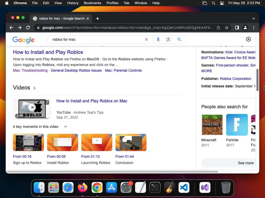Clear the search box with the X
Image resolution: width=265 pixels, height=198 pixels.
[x=146, y=39]
